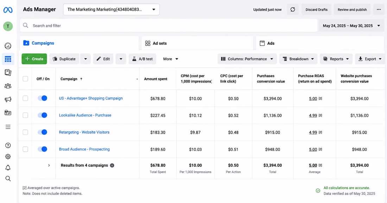The height and width of the screenshot is (203, 387).
Task: Open the dropdown arrow next to Edit
Action: pyautogui.click(x=121, y=59)
